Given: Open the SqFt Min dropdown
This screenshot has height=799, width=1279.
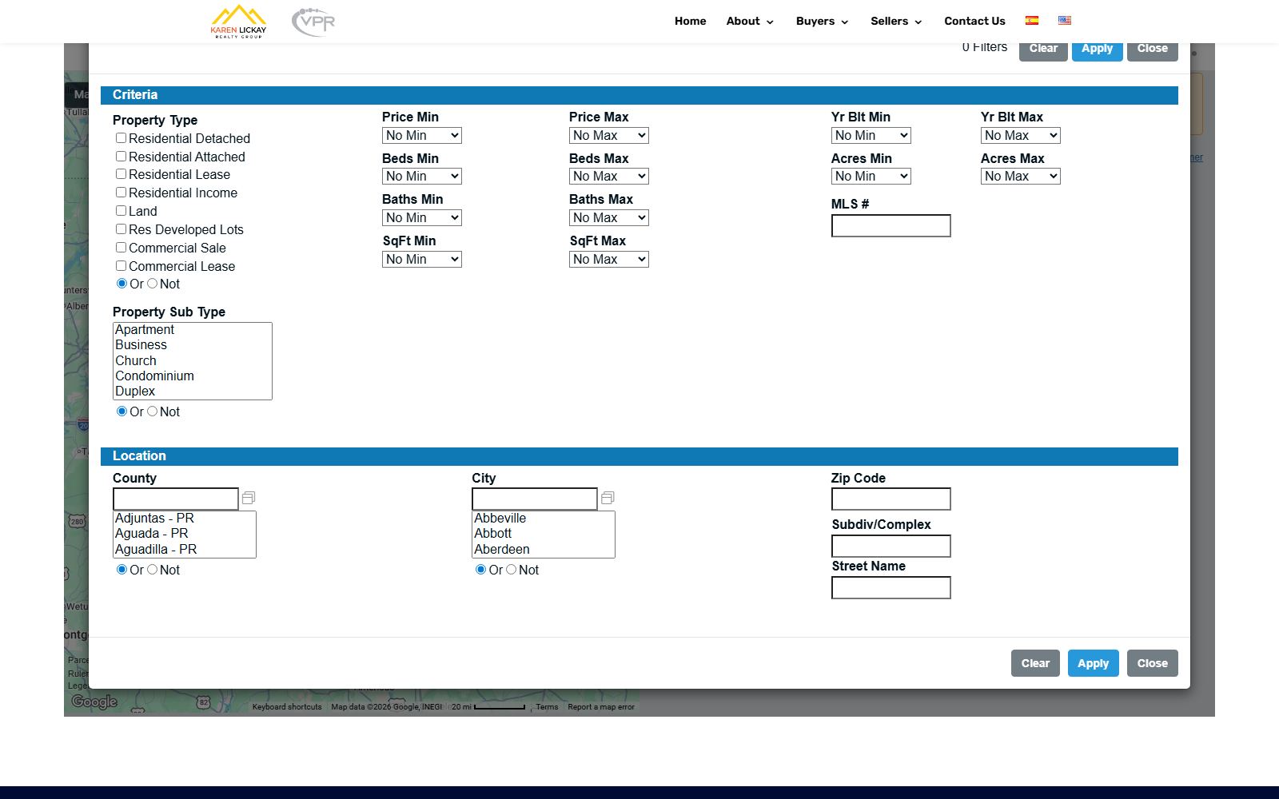Looking at the screenshot, I should pos(422,260).
